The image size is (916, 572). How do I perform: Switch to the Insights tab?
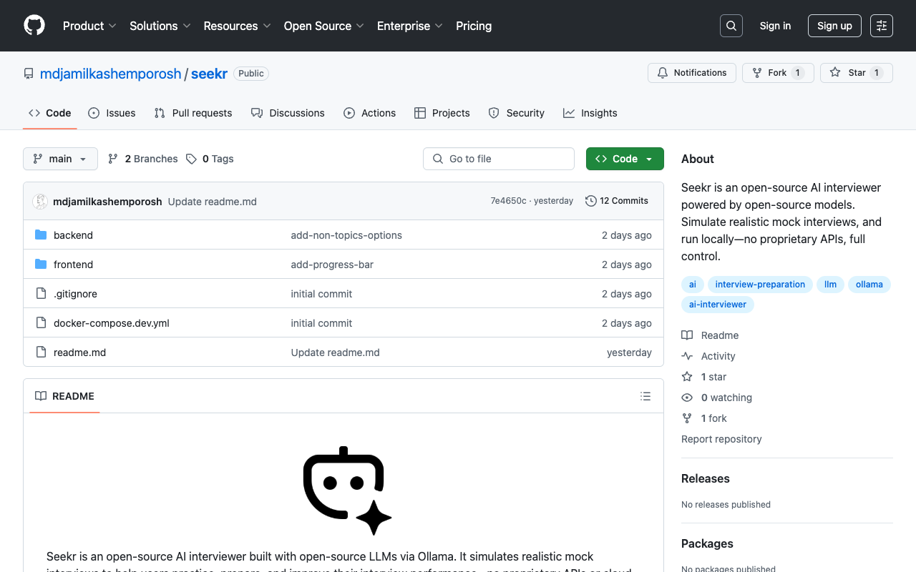point(590,113)
